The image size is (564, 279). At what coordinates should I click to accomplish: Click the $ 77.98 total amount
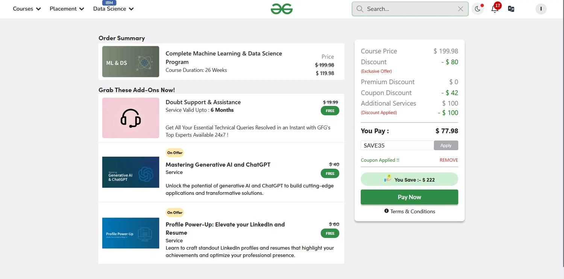[x=447, y=131]
